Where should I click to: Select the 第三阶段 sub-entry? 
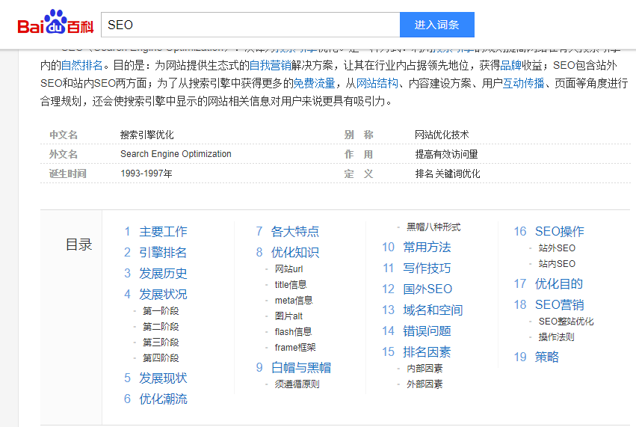pos(161,342)
